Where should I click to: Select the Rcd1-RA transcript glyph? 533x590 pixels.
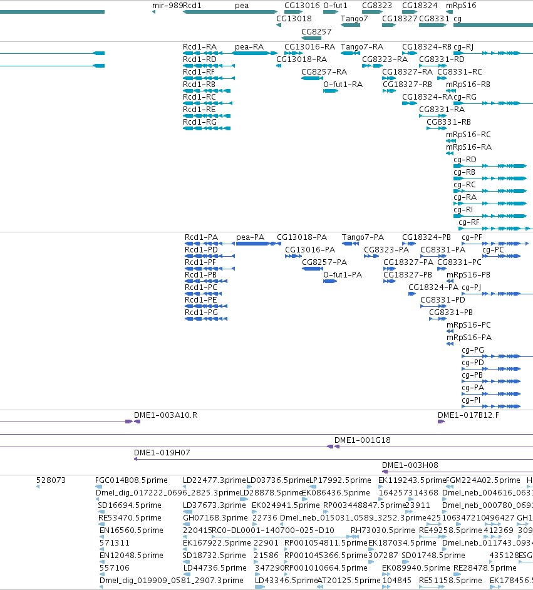click(x=209, y=53)
